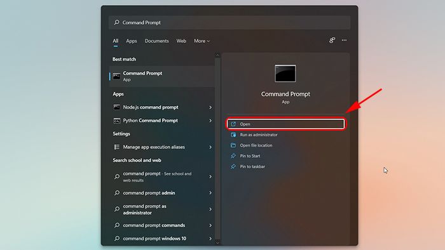Select 'command prompt admin' suggestion

(161, 193)
